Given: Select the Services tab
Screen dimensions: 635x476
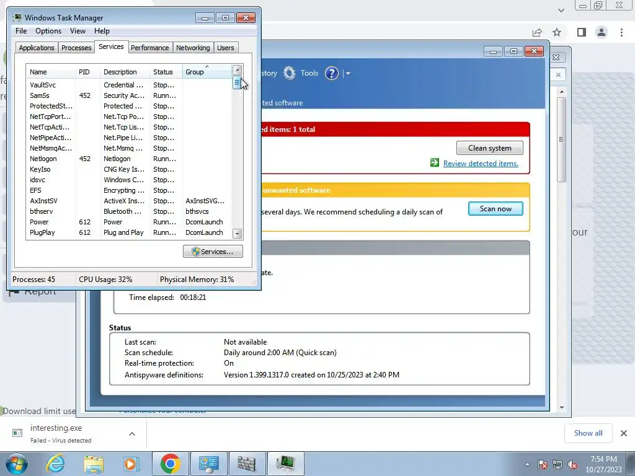Looking at the screenshot, I should point(111,46).
